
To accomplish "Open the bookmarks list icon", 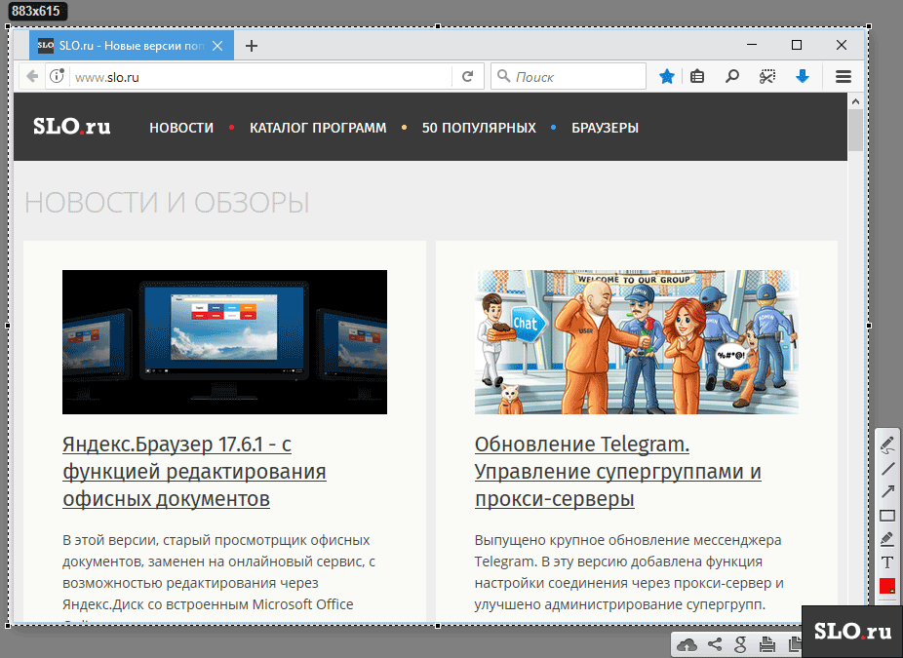I will (x=697, y=76).
